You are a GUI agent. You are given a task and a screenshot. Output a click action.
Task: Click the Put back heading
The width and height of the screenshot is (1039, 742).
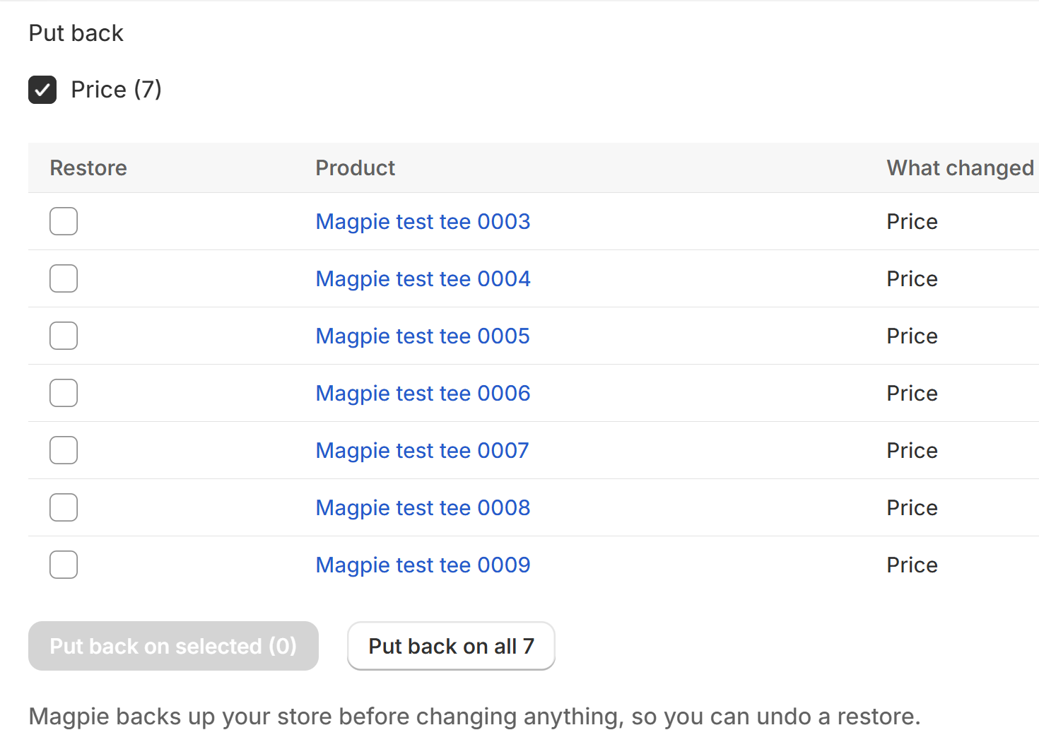(x=76, y=33)
